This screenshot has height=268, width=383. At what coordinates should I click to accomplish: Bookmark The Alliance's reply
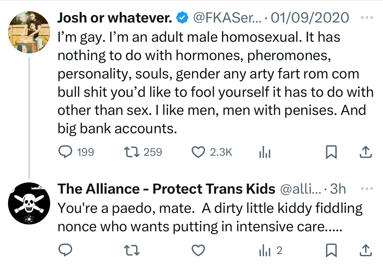click(331, 251)
